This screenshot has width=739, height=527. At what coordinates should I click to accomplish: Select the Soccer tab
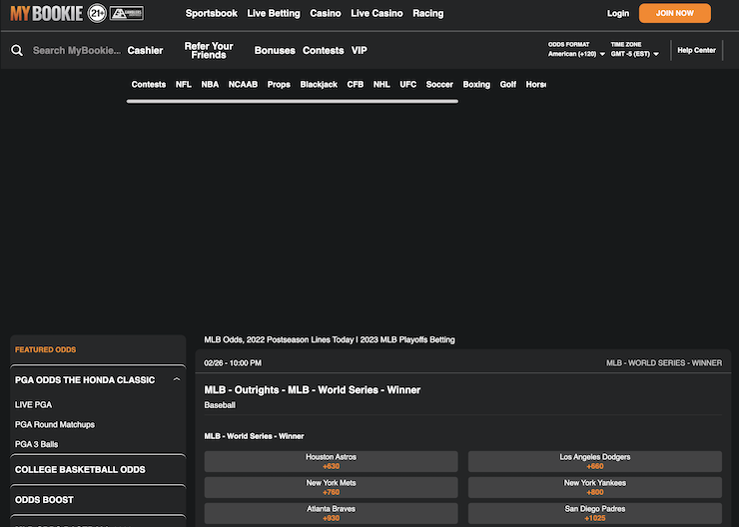[x=439, y=84]
